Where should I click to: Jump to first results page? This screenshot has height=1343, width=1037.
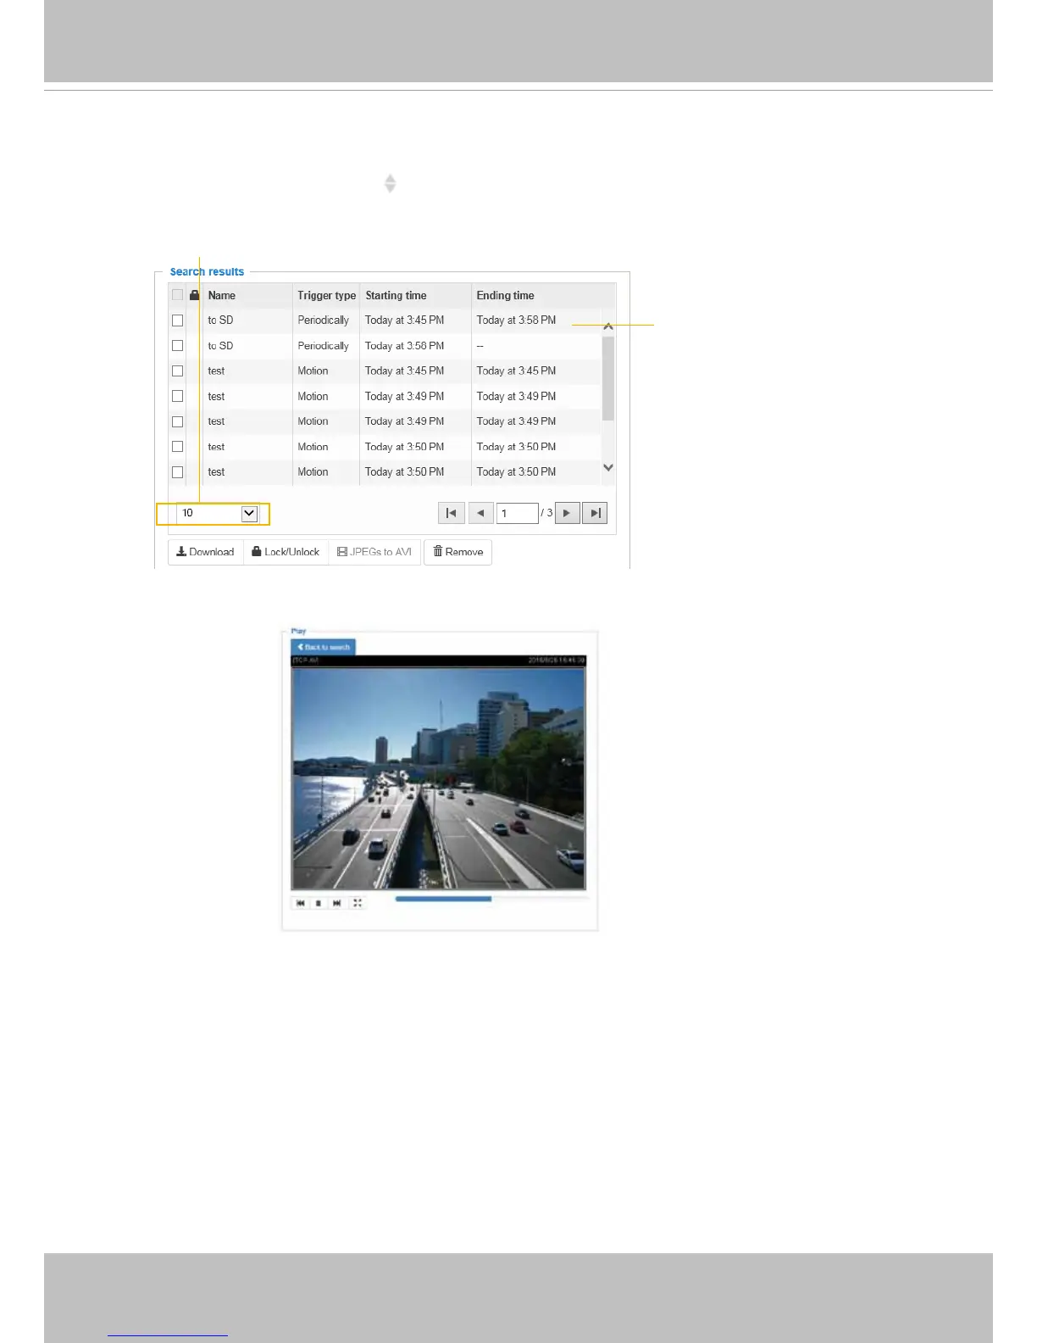click(452, 513)
